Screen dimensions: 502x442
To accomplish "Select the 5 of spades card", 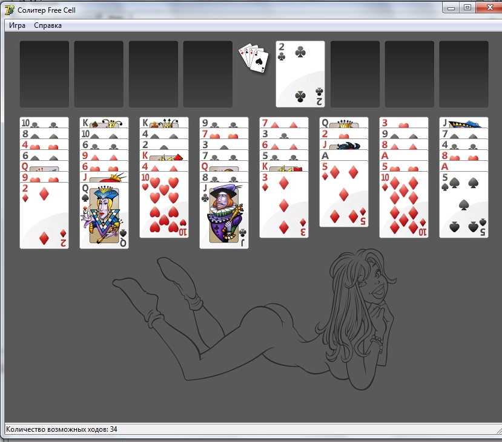I will coord(464,204).
